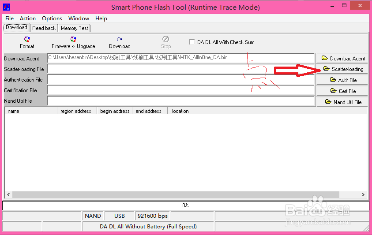Click the Authentication File path field
This screenshot has height=235, width=372.
pos(181,80)
